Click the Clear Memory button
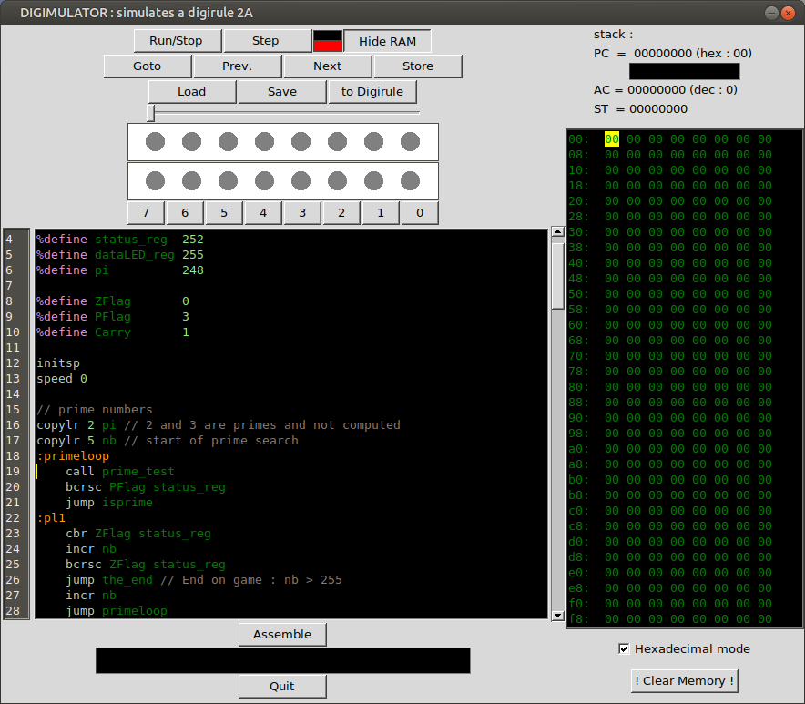Screen dimensions: 805x704 point(685,681)
